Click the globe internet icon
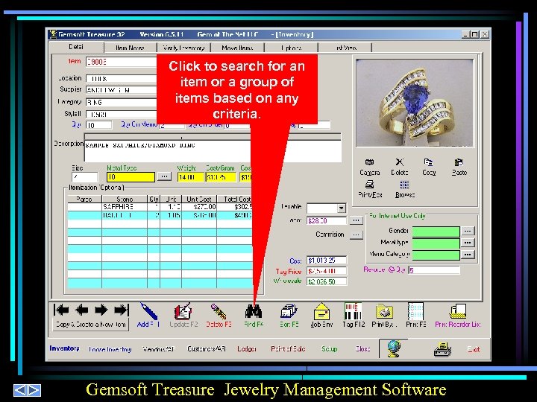537x402 pixels. [x=394, y=348]
